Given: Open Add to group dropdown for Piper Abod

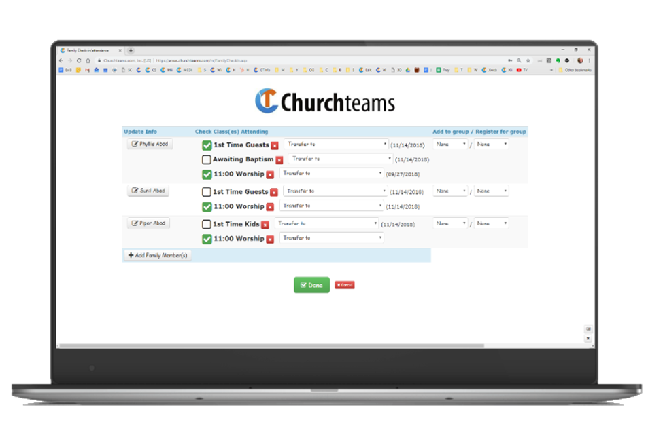Looking at the screenshot, I should (450, 223).
